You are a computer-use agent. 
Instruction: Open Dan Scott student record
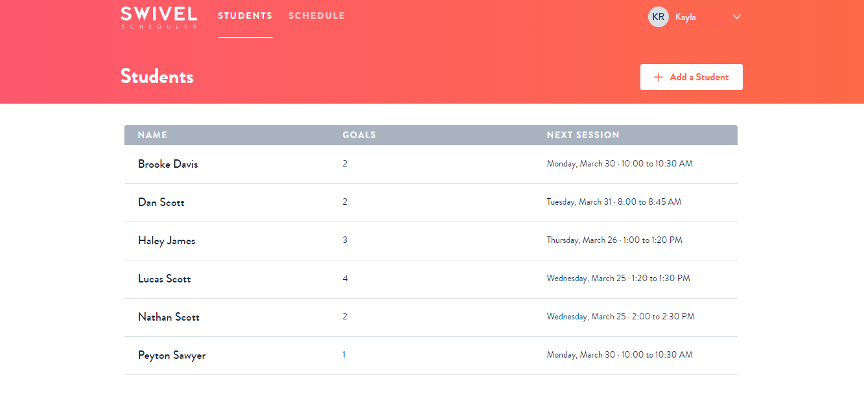161,202
